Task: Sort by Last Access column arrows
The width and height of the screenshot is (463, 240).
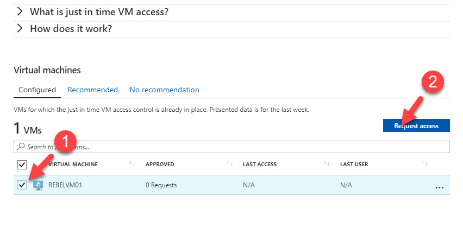Action: click(327, 163)
